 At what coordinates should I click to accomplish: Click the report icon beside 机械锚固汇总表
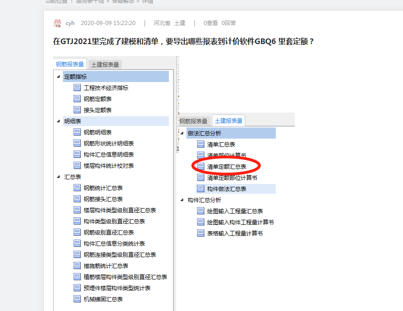(x=77, y=299)
